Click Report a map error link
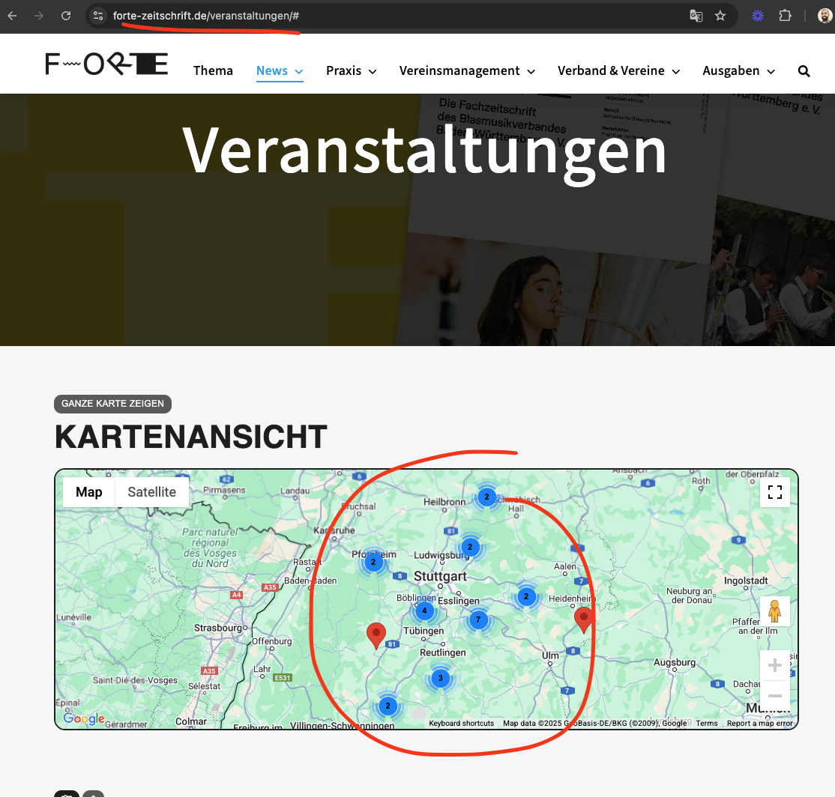 coord(760,724)
